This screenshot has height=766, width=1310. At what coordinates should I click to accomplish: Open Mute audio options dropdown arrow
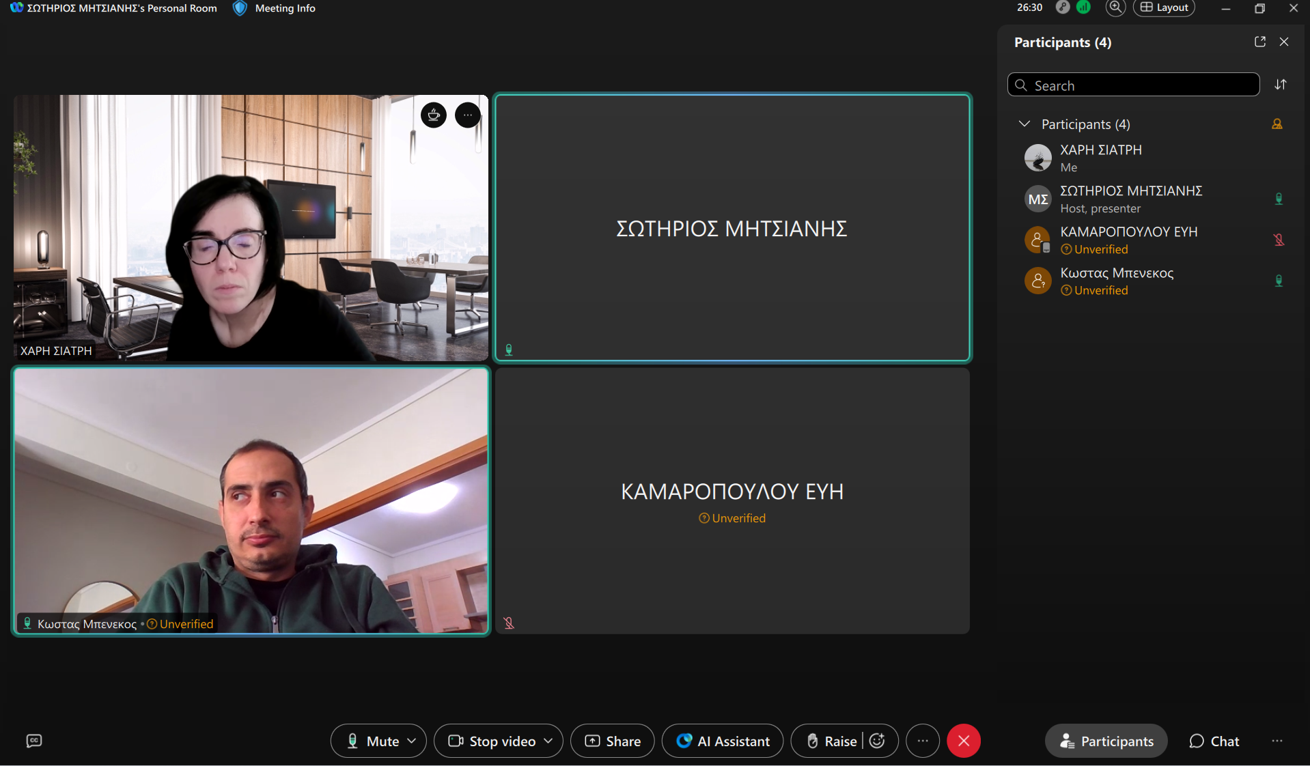pos(412,741)
